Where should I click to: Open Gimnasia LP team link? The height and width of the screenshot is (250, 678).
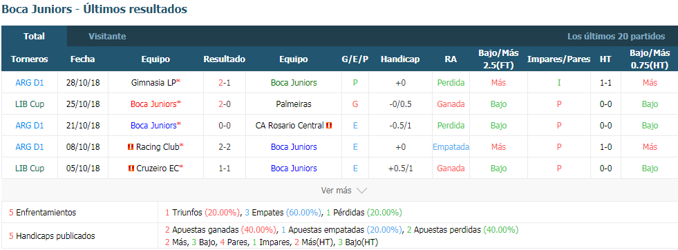point(153,82)
